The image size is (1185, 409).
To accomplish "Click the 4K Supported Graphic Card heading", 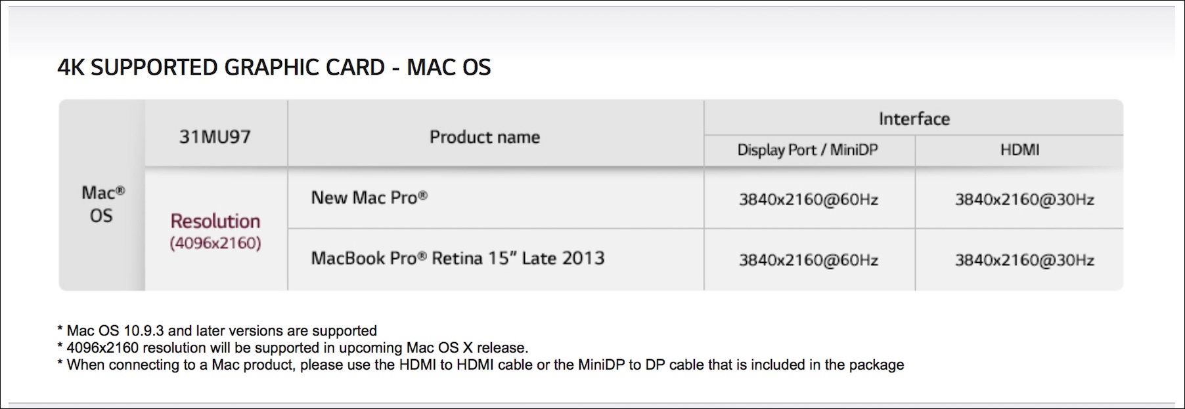I will tap(274, 67).
